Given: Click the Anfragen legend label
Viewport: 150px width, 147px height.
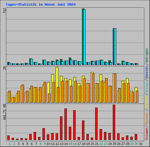Looking at the screenshot, I should [147, 56].
